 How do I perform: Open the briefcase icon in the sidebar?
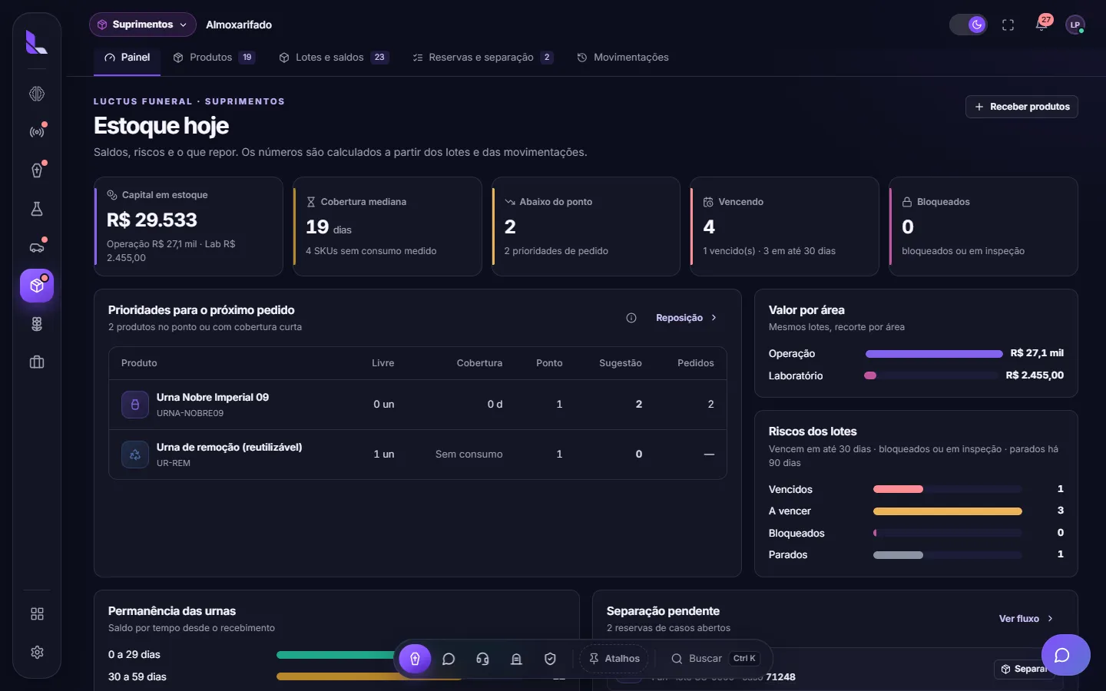click(x=37, y=362)
